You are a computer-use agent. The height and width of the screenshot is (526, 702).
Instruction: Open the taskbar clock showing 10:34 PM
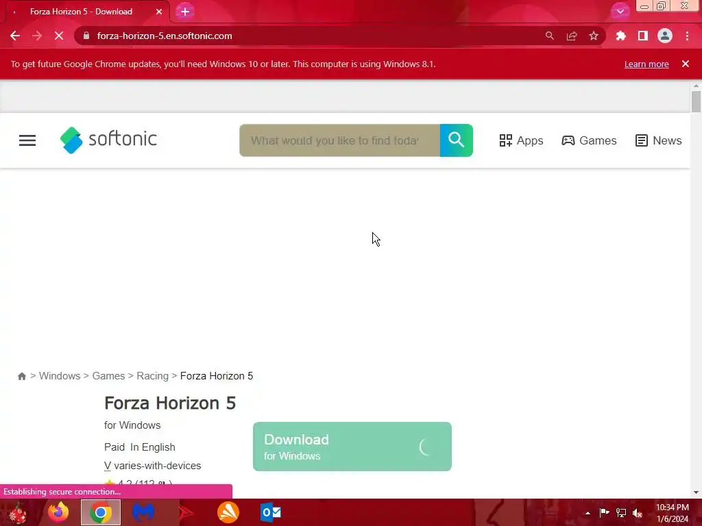click(x=673, y=513)
